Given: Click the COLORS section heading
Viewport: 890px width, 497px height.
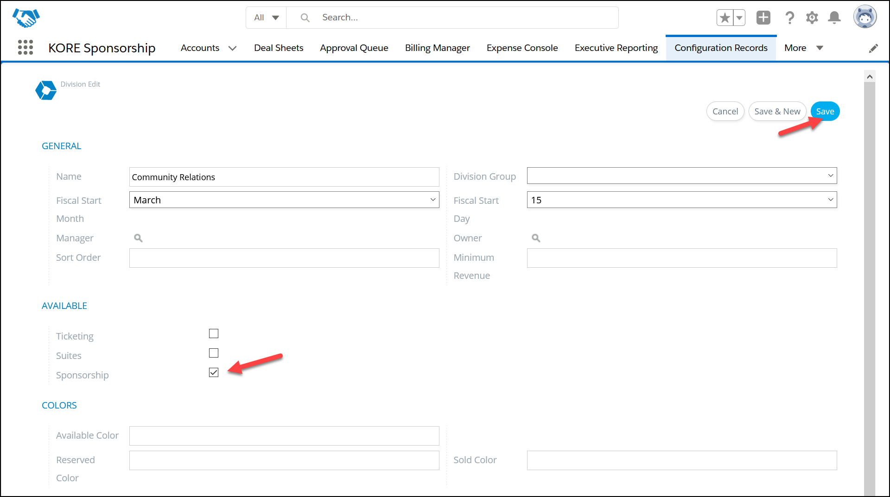Looking at the screenshot, I should (59, 405).
